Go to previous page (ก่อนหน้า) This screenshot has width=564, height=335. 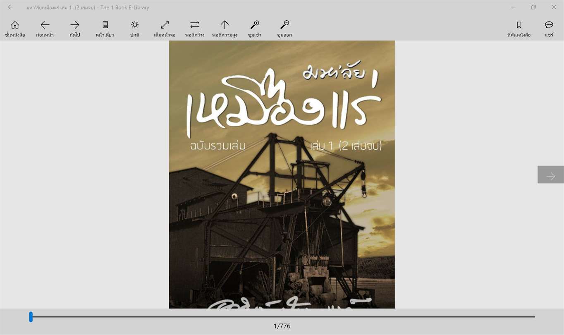click(45, 29)
